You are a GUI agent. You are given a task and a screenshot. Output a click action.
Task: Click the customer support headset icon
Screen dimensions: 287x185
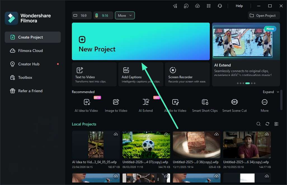pos(220,6)
